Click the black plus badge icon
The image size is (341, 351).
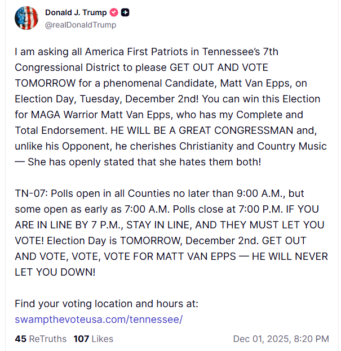coord(125,13)
